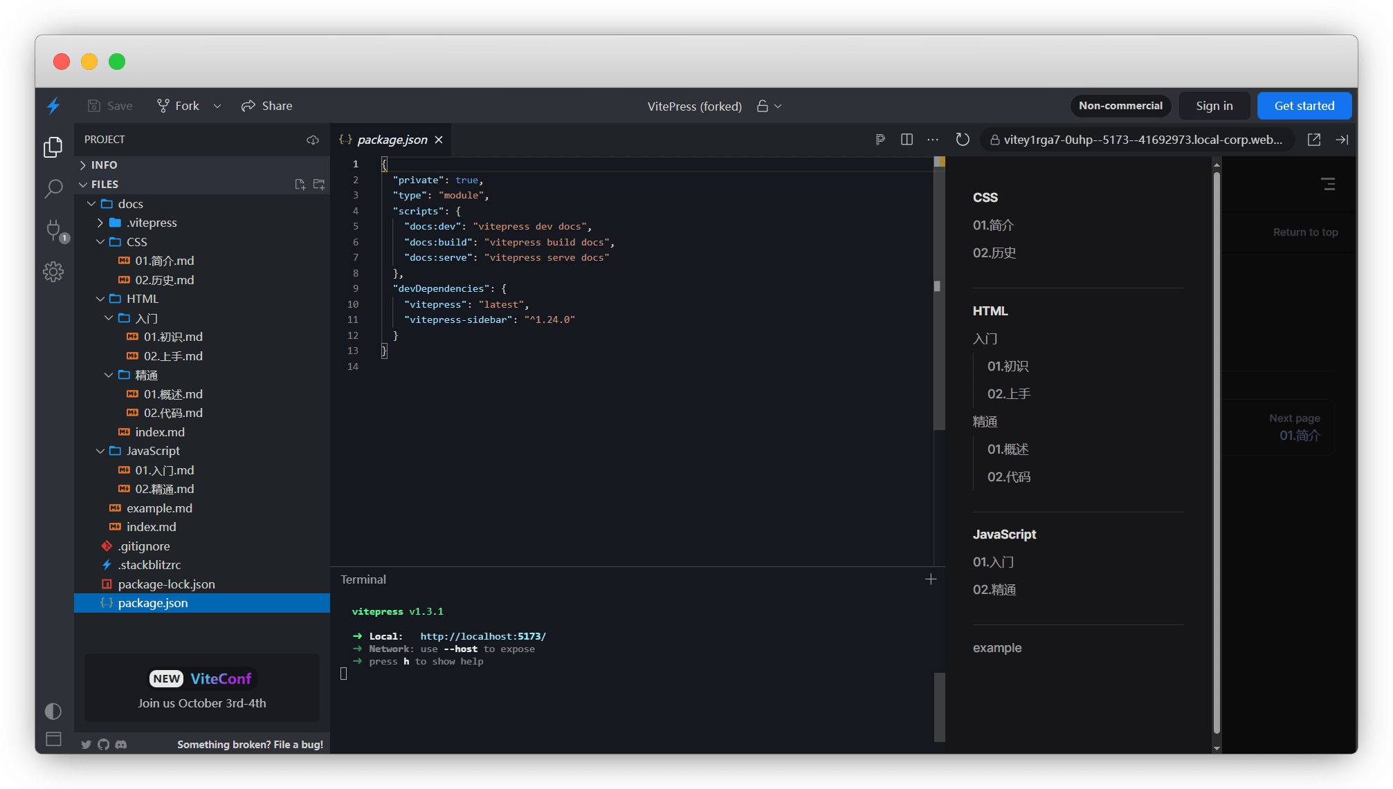1393x789 pixels.
Task: Expand the .vitepress folder
Action: tap(100, 223)
